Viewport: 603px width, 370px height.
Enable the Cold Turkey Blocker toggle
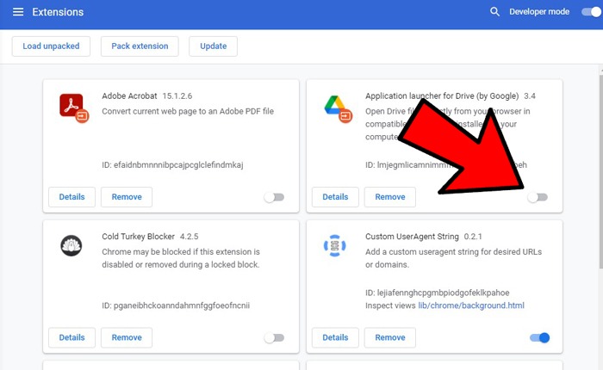[274, 337]
